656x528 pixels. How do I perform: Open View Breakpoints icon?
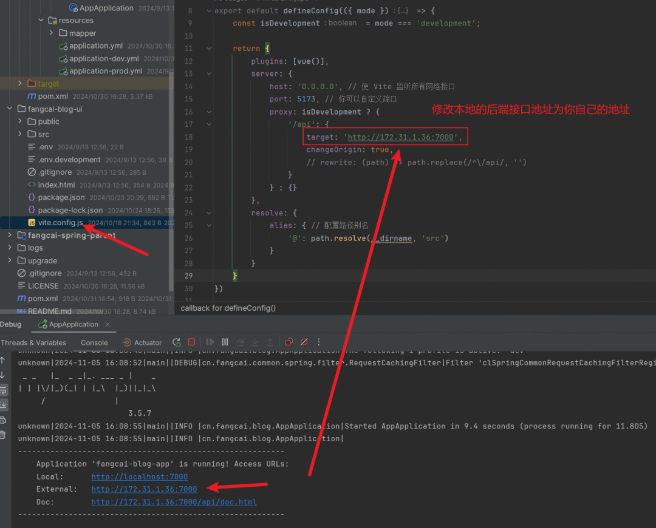point(289,342)
